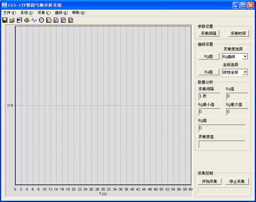Image resolution: width=256 pixels, height=202 pixels.
Task: Click the 30 tick label on time axis
Action: (x=103, y=189)
